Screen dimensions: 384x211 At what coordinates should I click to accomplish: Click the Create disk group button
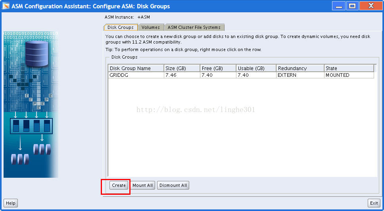click(x=119, y=185)
